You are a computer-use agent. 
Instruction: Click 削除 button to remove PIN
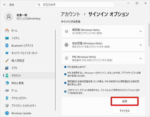pos(125,101)
